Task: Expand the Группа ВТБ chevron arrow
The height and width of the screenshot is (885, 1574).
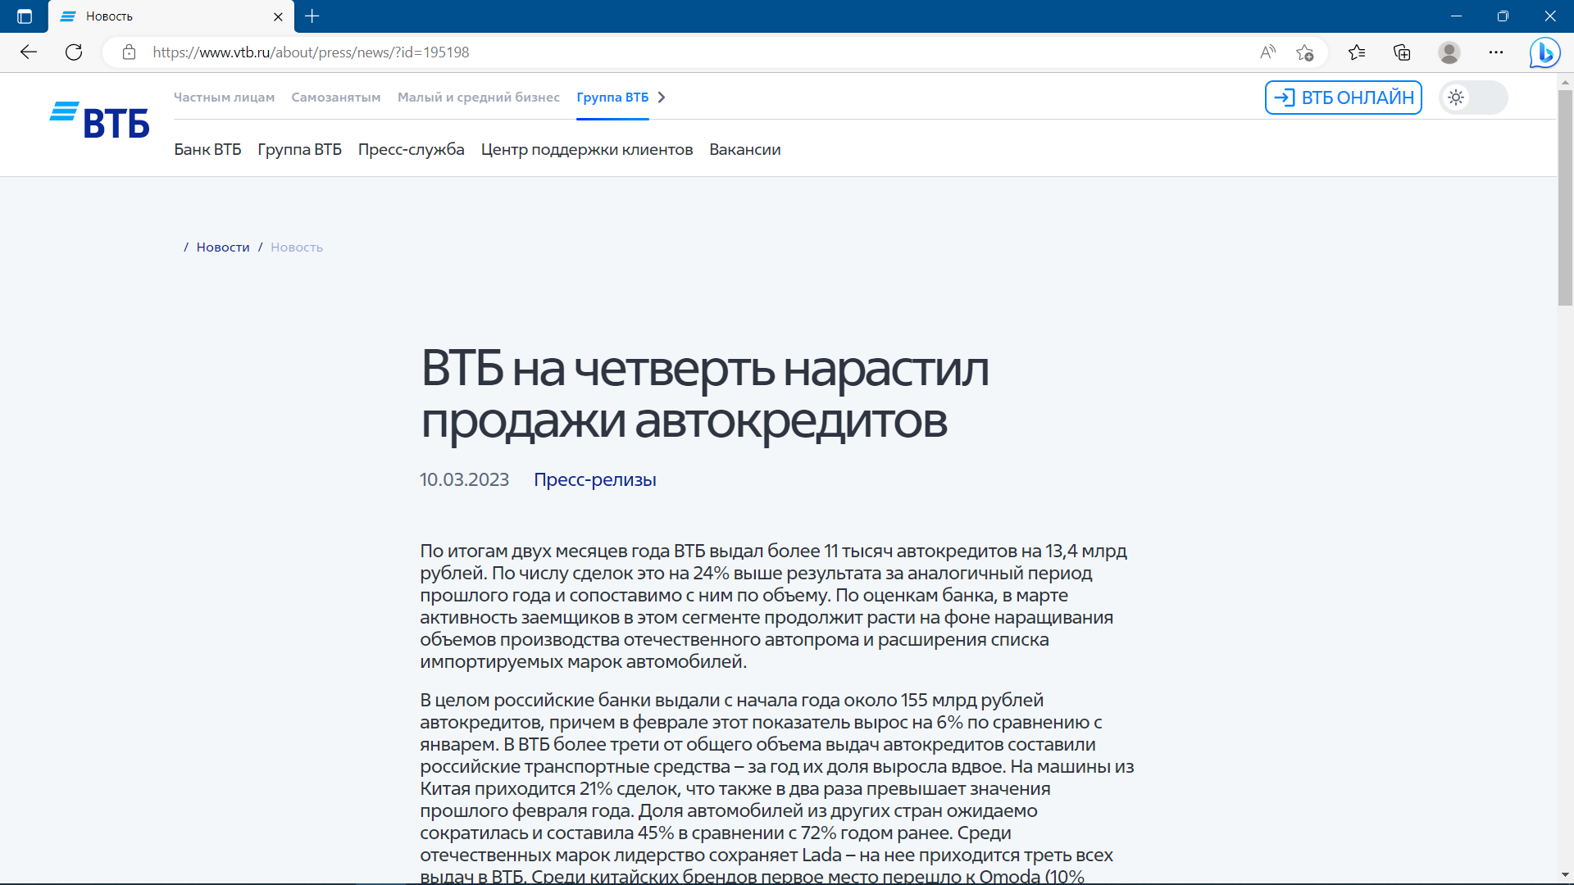Action: (x=662, y=98)
